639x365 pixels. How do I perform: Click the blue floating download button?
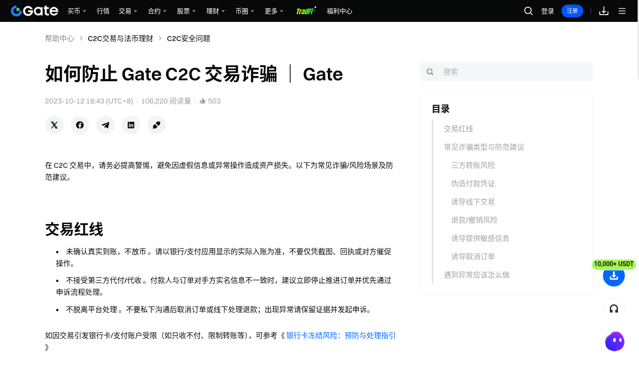614,276
